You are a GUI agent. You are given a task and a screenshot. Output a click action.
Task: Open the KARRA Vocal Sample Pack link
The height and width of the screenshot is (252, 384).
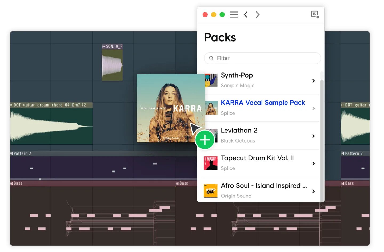(x=263, y=103)
